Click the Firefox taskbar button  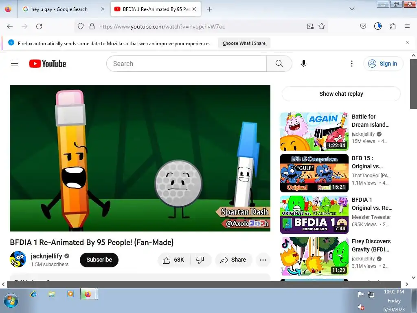click(x=89, y=294)
